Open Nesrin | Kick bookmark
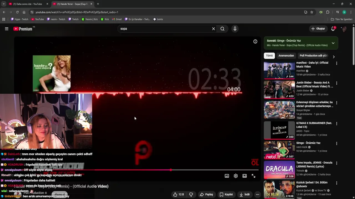 [90, 19]
